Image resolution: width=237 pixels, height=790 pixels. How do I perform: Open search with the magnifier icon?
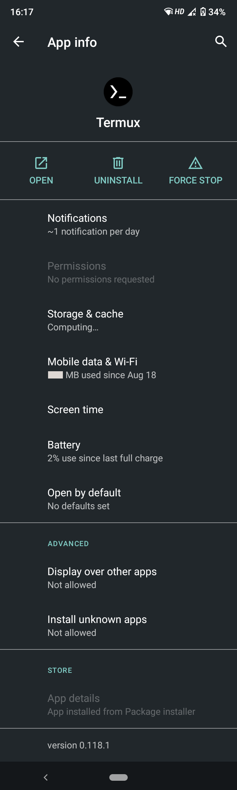point(221,42)
